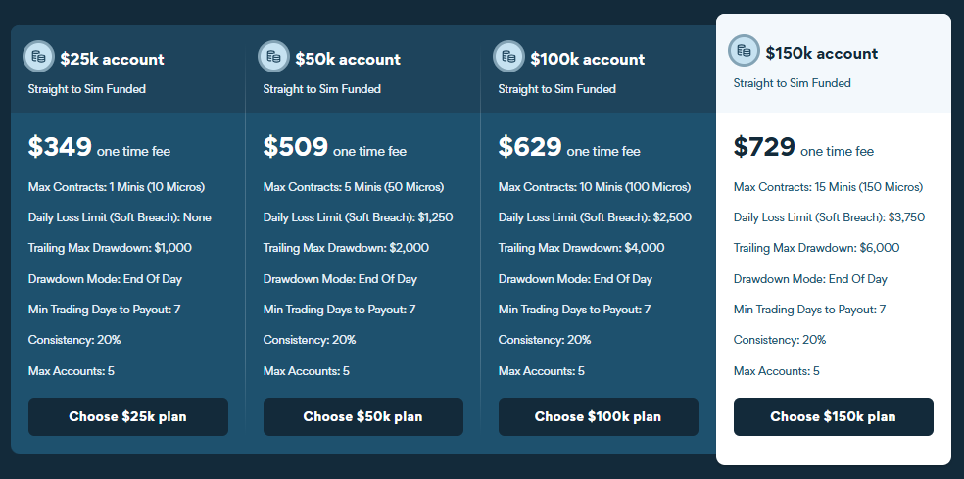
Task: Select the Choose $100k plan button
Action: click(598, 416)
